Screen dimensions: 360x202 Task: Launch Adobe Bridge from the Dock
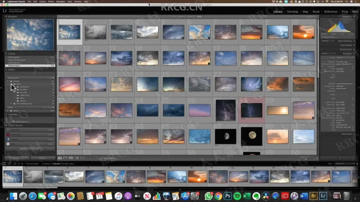[x=313, y=196]
